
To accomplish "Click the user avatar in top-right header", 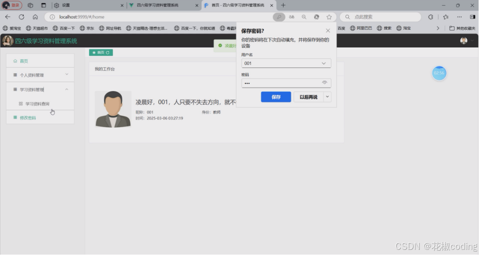I will (x=464, y=41).
